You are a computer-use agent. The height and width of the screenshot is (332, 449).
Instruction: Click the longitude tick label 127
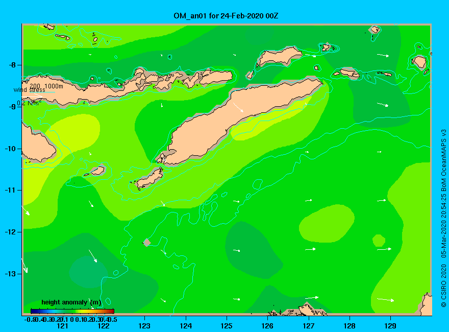pos(308,326)
